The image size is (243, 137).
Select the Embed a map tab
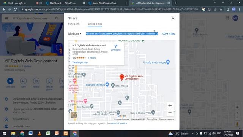pos(95,24)
